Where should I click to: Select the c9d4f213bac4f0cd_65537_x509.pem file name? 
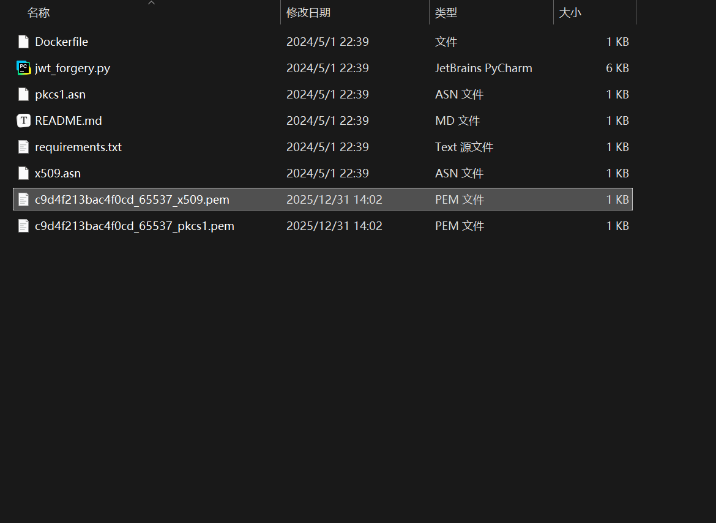pyautogui.click(x=132, y=199)
